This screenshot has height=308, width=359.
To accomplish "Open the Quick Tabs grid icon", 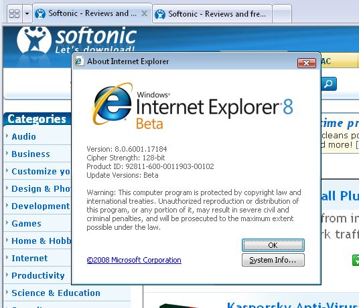I will click(x=15, y=14).
